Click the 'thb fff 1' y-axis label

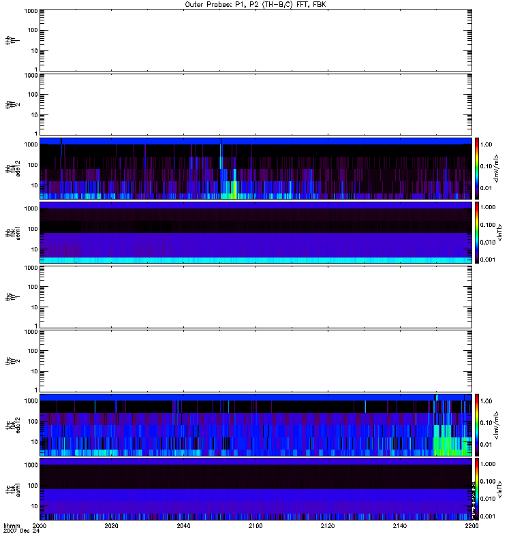[x=12, y=40]
